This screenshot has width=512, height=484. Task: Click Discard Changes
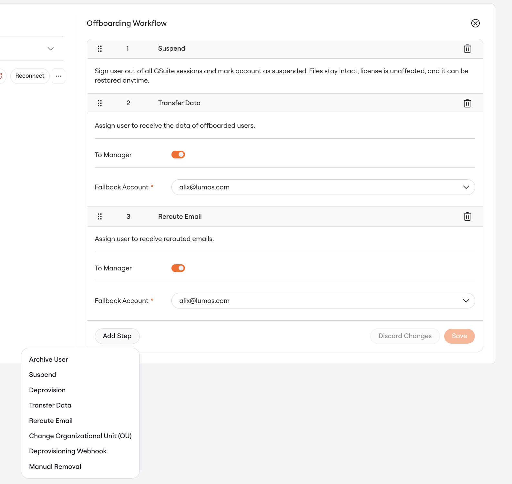point(405,336)
